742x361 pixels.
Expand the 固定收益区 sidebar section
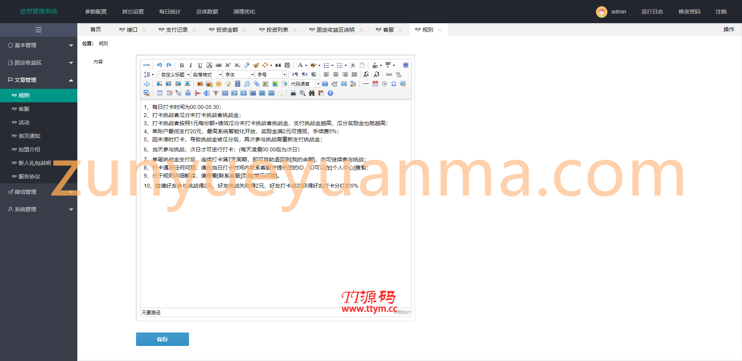(x=39, y=63)
